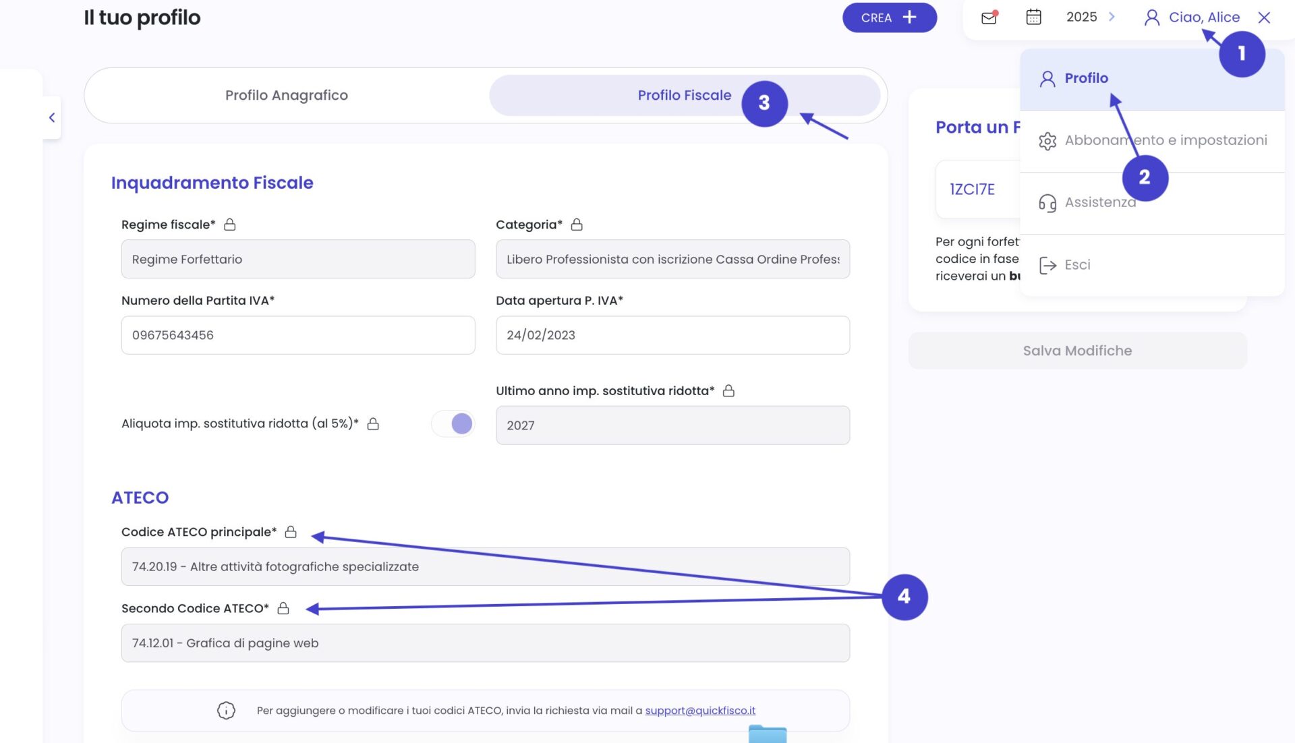Click the lock icon next to Categoria
Screen dimensions: 1295x743
click(x=577, y=225)
